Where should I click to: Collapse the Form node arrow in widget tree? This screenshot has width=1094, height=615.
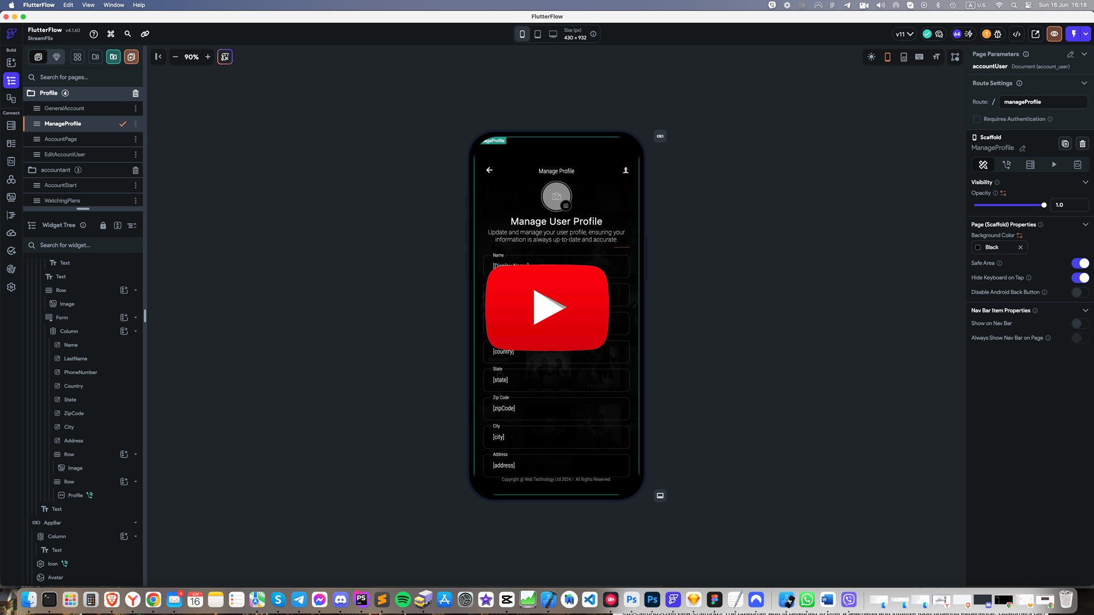tap(136, 318)
